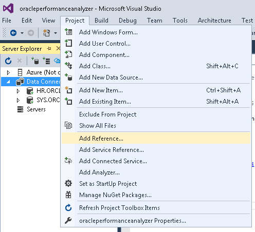Select the Servers tree item
Screen dimensions: 255x232
pyautogui.click(x=36, y=109)
